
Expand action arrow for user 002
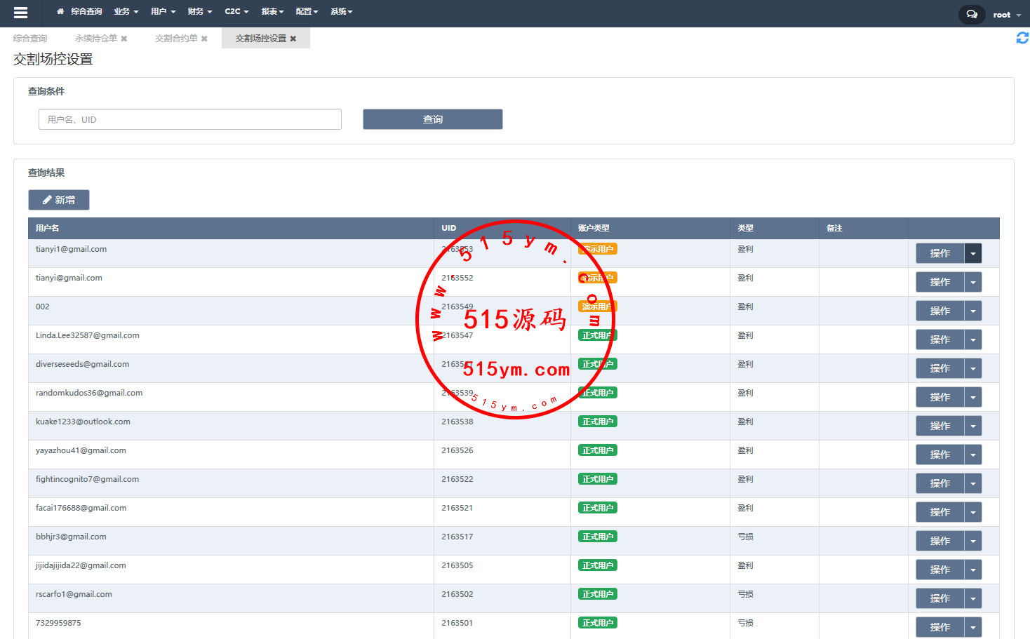972,311
